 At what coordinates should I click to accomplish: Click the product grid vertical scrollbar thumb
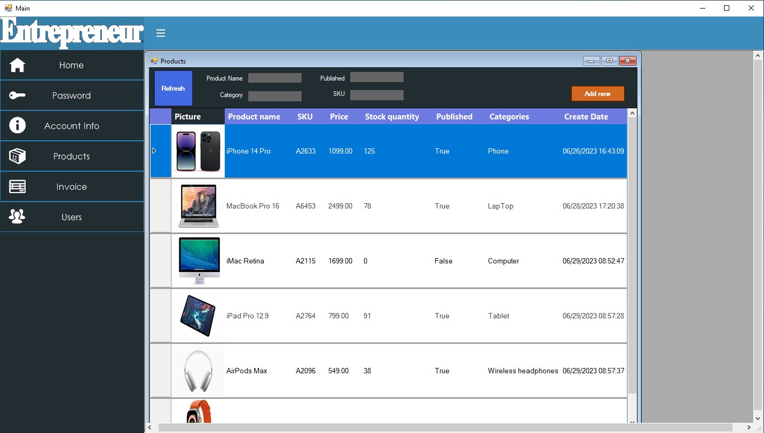632,256
